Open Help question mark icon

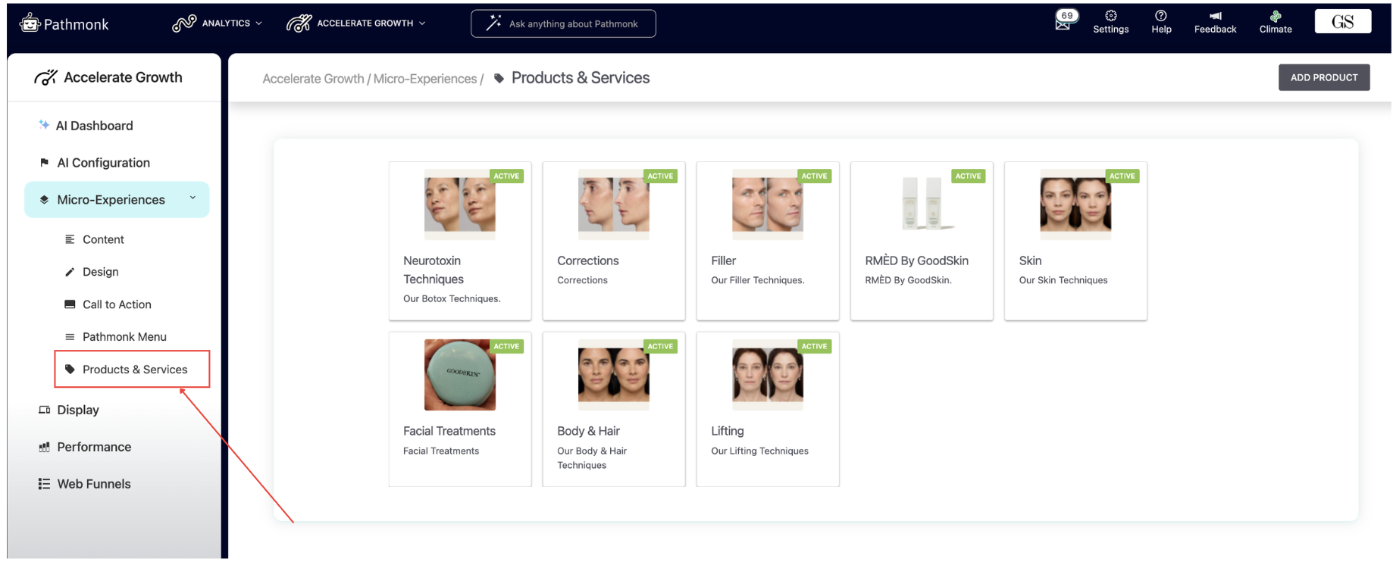click(x=1161, y=16)
